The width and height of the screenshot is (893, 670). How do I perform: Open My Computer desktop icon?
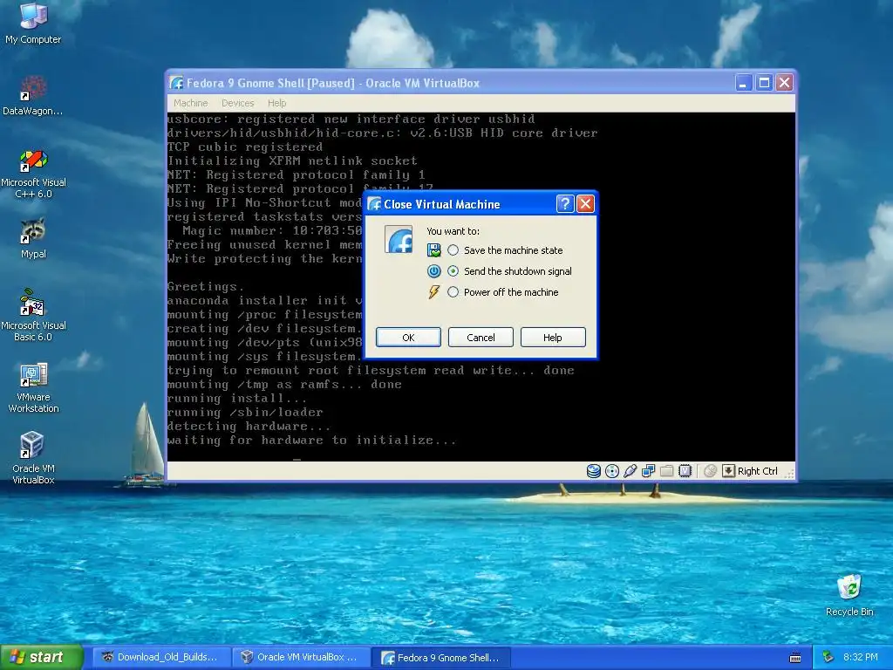[33, 23]
